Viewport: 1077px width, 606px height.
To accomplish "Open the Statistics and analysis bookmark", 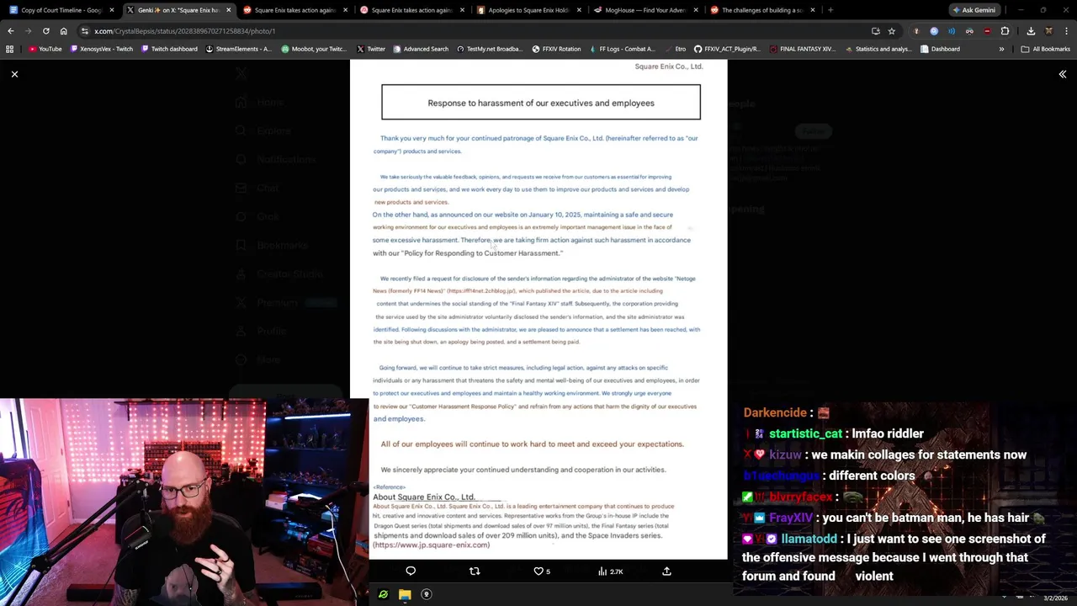I will pyautogui.click(x=878, y=49).
